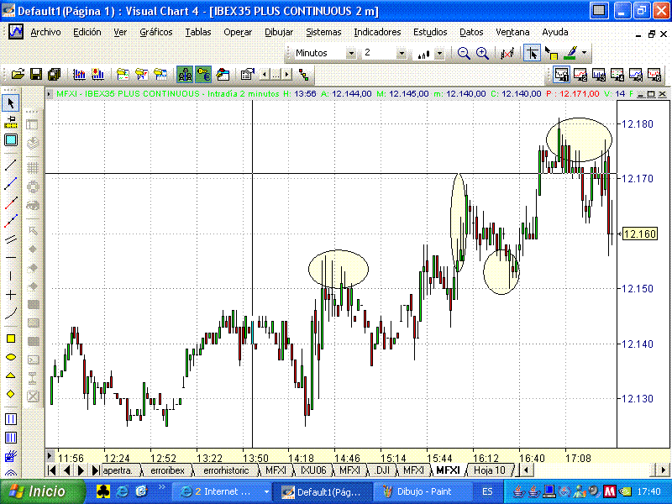Open file with the folder icon
The height and width of the screenshot is (504, 672).
pyautogui.click(x=18, y=75)
